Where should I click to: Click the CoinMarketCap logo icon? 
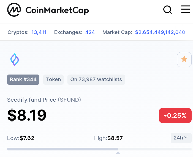(14, 10)
